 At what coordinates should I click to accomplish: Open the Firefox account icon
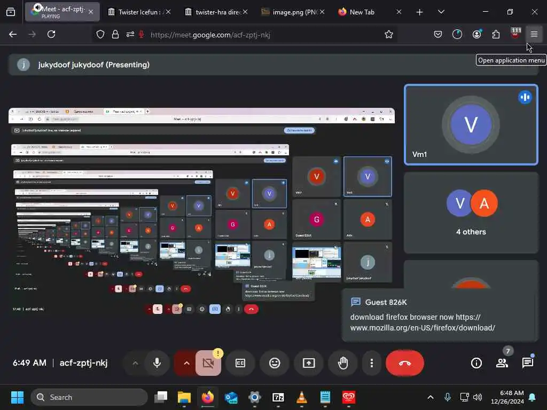tap(476, 34)
